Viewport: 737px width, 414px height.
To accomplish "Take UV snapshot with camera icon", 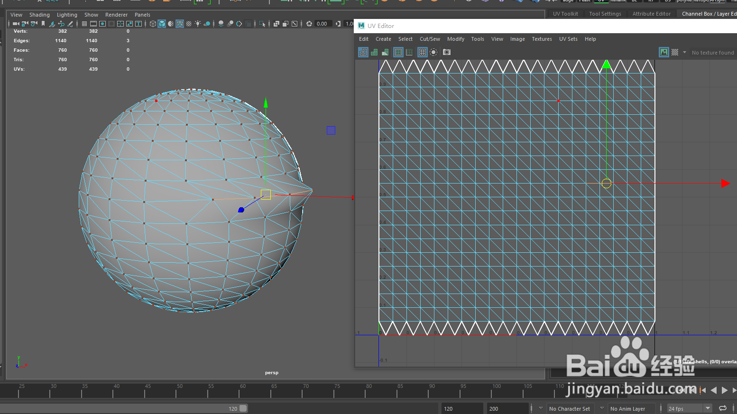I will 447,52.
